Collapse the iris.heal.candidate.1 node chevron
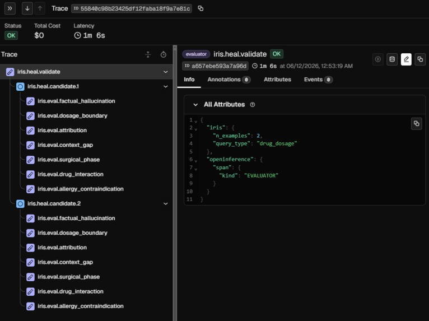This screenshot has height=321, width=429. [x=166, y=86]
